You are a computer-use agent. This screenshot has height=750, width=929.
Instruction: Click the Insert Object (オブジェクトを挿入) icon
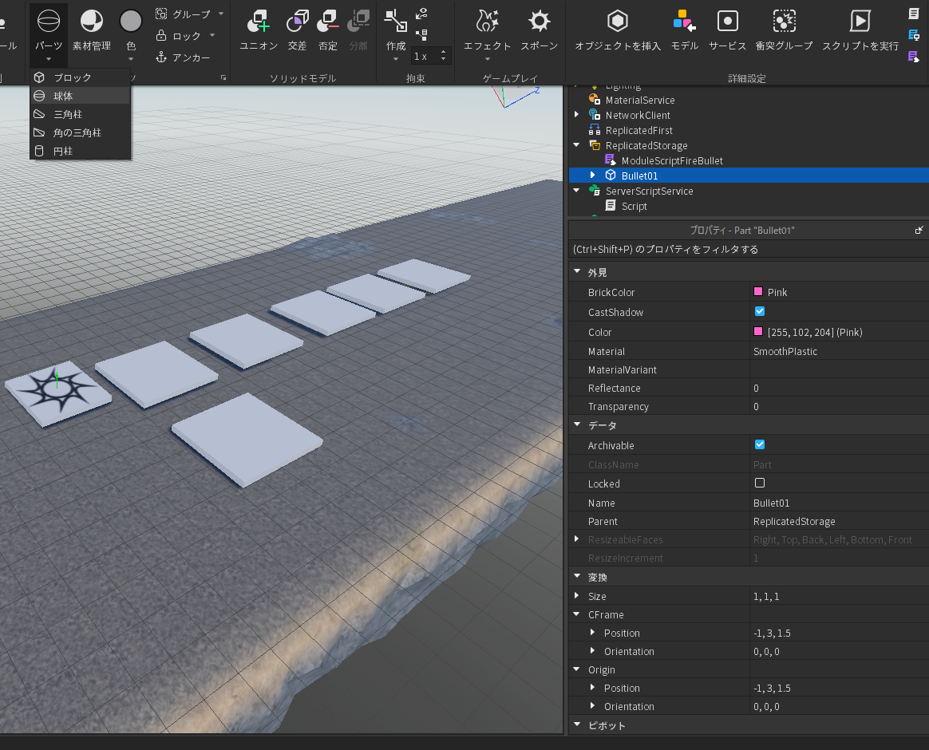[618, 22]
